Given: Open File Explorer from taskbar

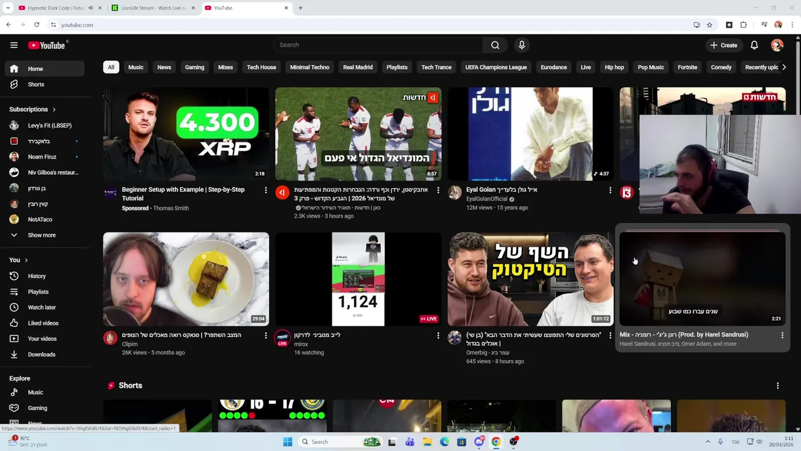Looking at the screenshot, I should point(427,442).
